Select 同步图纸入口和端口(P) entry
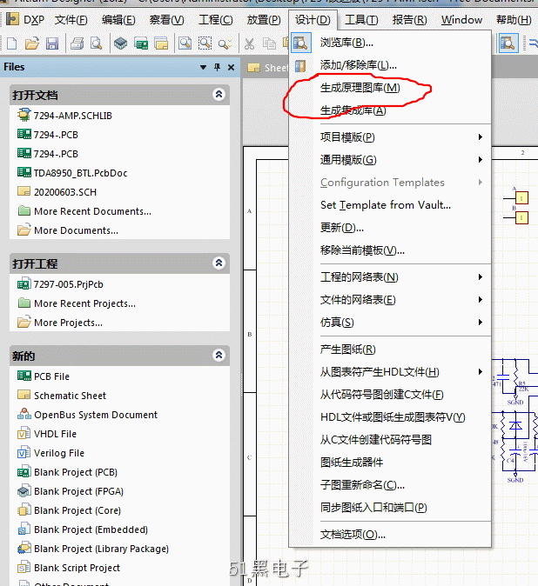Viewport: 538px width, 586px height. coord(390,508)
